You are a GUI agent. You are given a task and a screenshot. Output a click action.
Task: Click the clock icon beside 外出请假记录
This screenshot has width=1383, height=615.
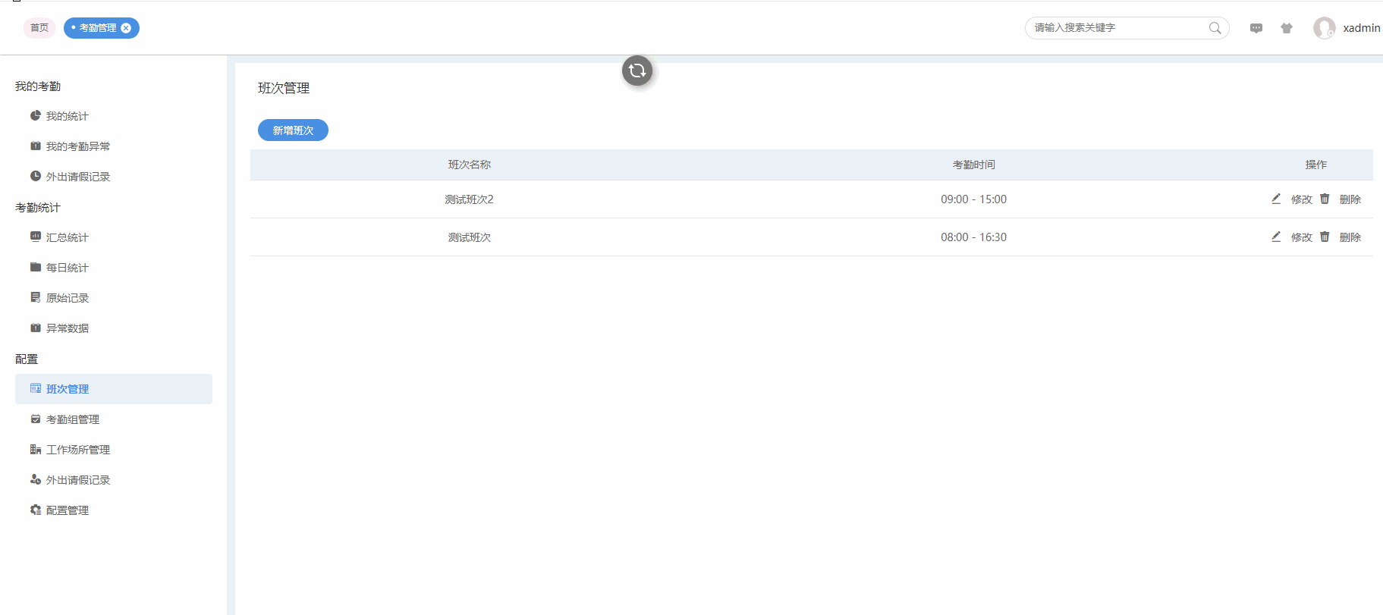[x=36, y=176]
